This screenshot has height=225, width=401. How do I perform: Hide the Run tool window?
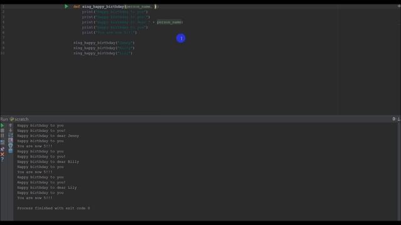398,119
